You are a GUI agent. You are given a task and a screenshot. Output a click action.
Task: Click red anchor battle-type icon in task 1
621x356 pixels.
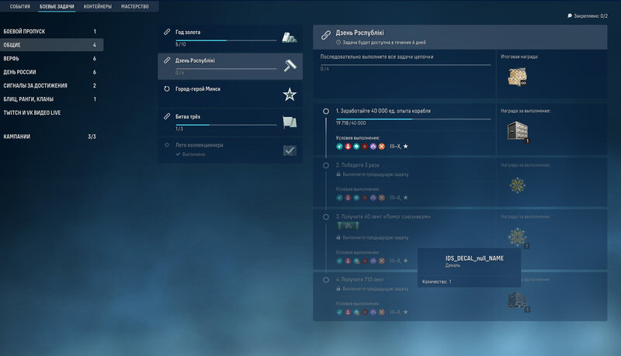pos(348,147)
